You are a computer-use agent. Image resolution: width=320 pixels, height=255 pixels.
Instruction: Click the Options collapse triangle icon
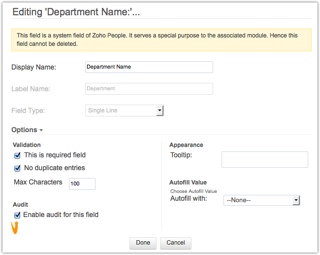point(41,130)
